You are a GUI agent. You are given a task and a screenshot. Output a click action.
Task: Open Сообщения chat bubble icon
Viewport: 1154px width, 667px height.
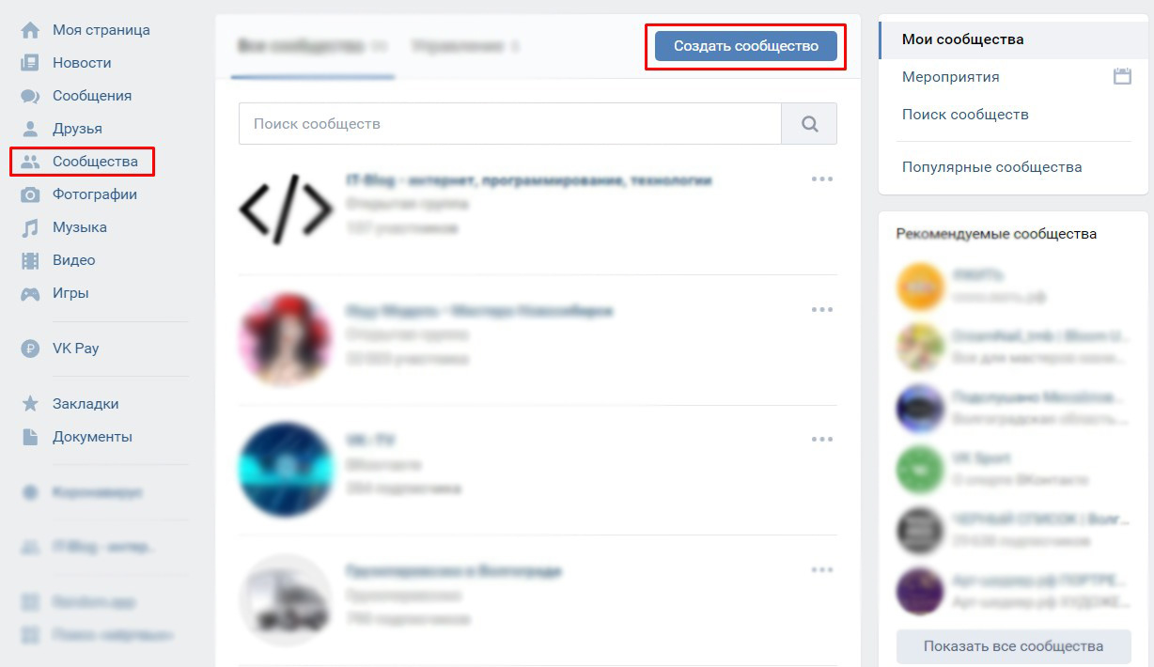[x=30, y=96]
